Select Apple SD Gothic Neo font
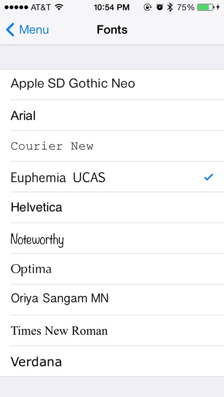The height and width of the screenshot is (397, 224). point(112,85)
